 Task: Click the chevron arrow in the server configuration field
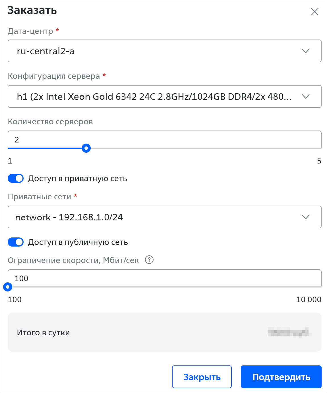point(305,96)
